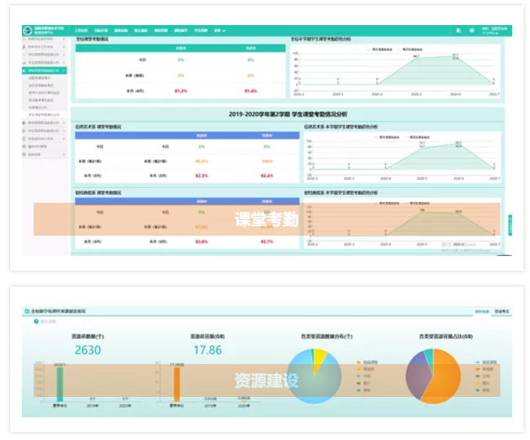
Task: Click the icon beside the first sidebar item
Action: (25, 38)
